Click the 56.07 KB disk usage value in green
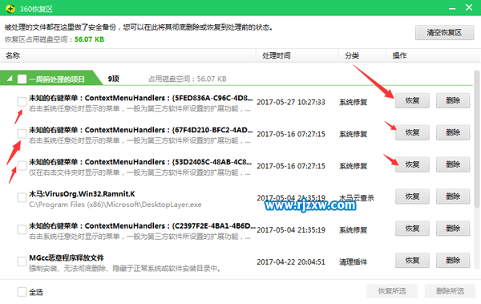 click(x=89, y=39)
